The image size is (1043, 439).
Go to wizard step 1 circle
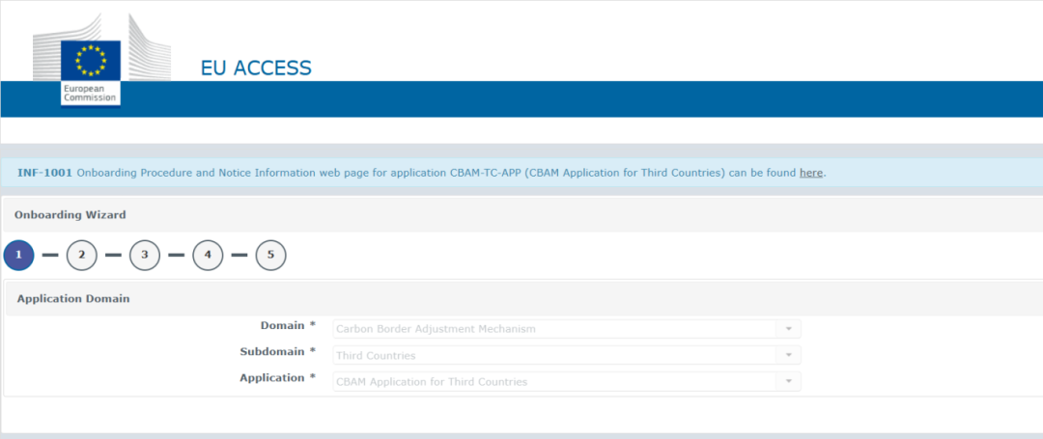coord(19,255)
